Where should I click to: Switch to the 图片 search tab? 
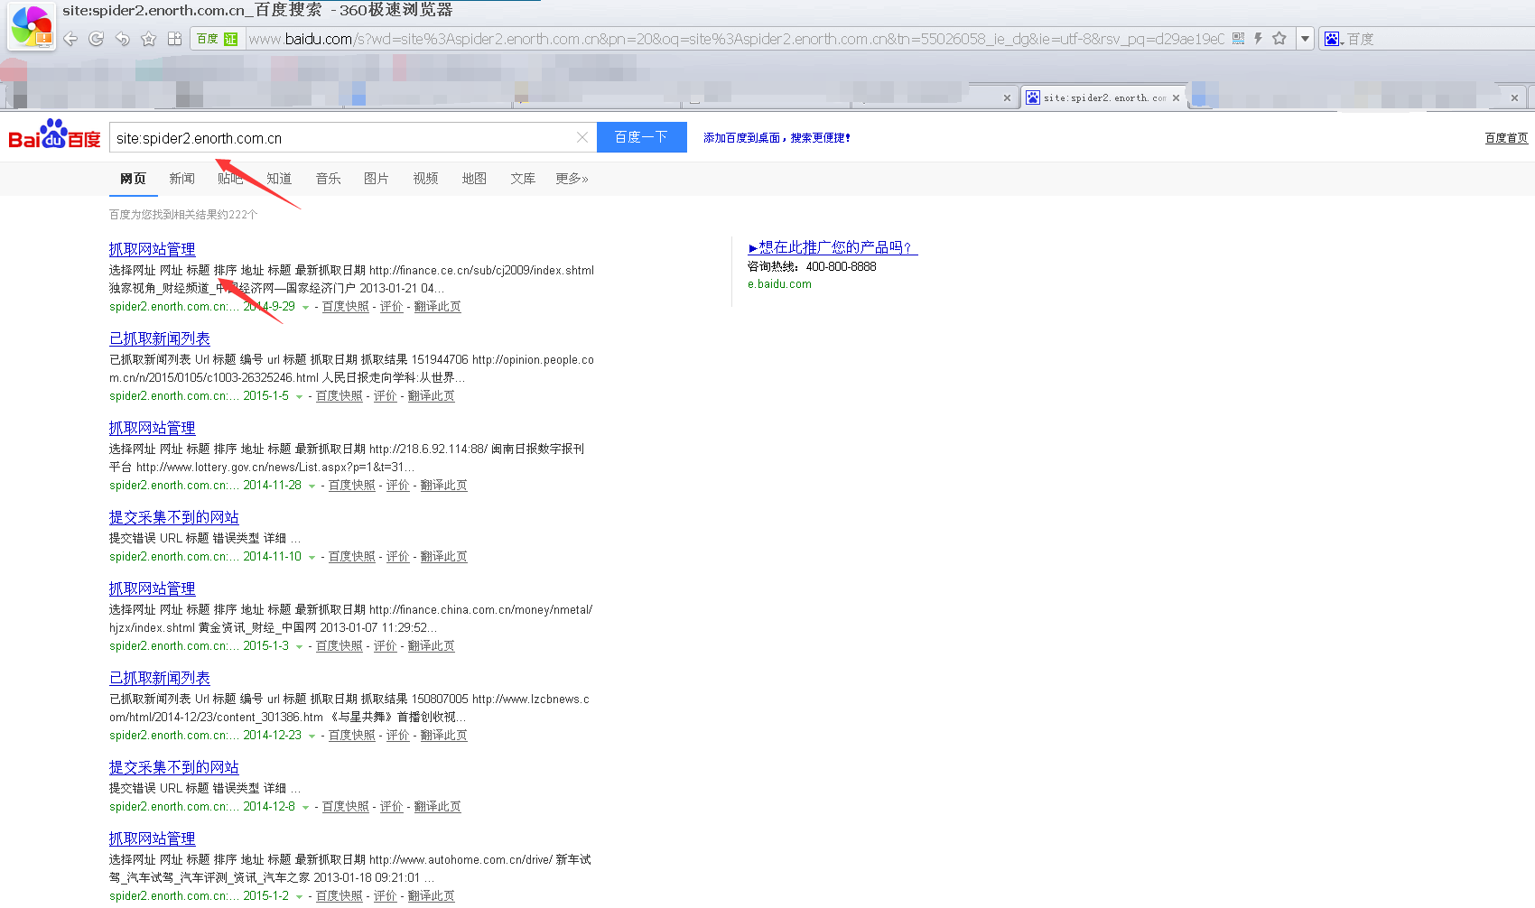[376, 179]
